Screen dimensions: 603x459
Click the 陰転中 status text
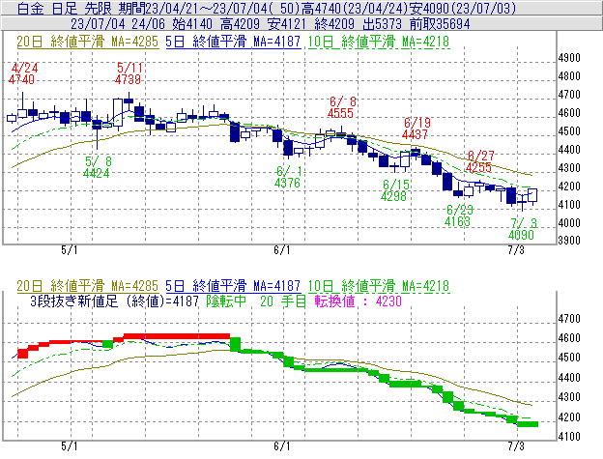(x=226, y=301)
